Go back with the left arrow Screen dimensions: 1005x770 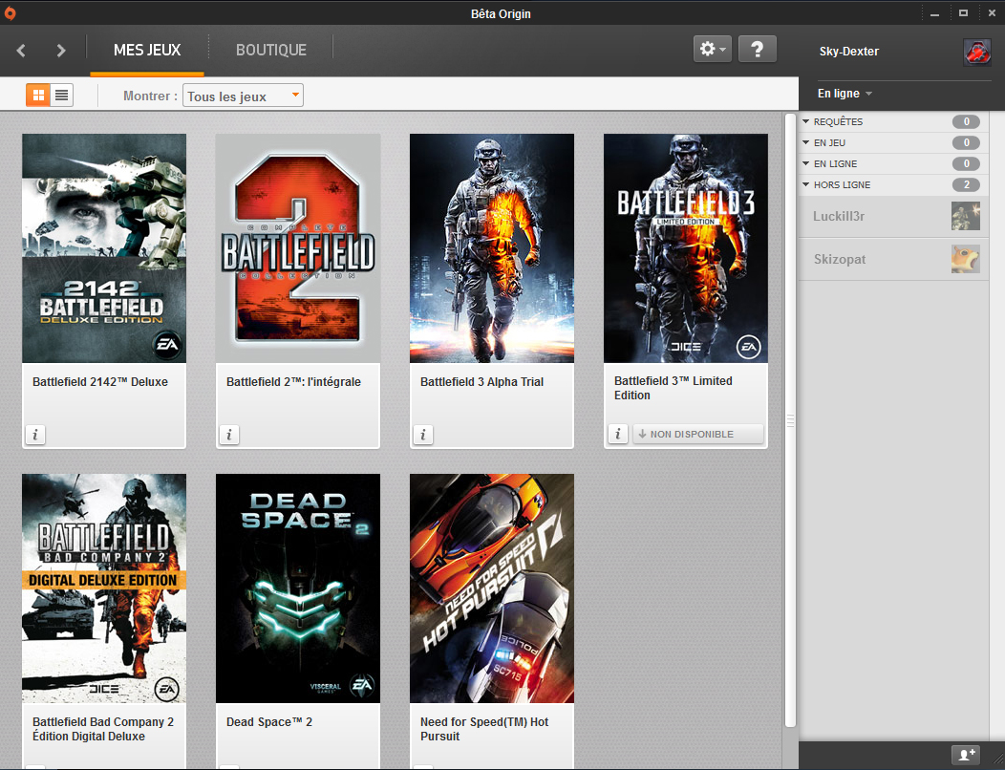pos(21,50)
